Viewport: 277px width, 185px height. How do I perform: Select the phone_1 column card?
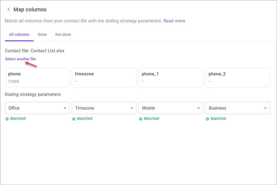(x=171, y=78)
